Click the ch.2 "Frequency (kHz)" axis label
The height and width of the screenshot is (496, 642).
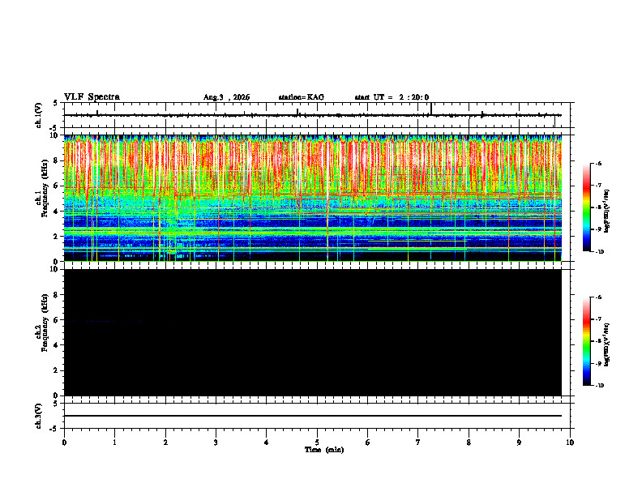tap(45, 323)
